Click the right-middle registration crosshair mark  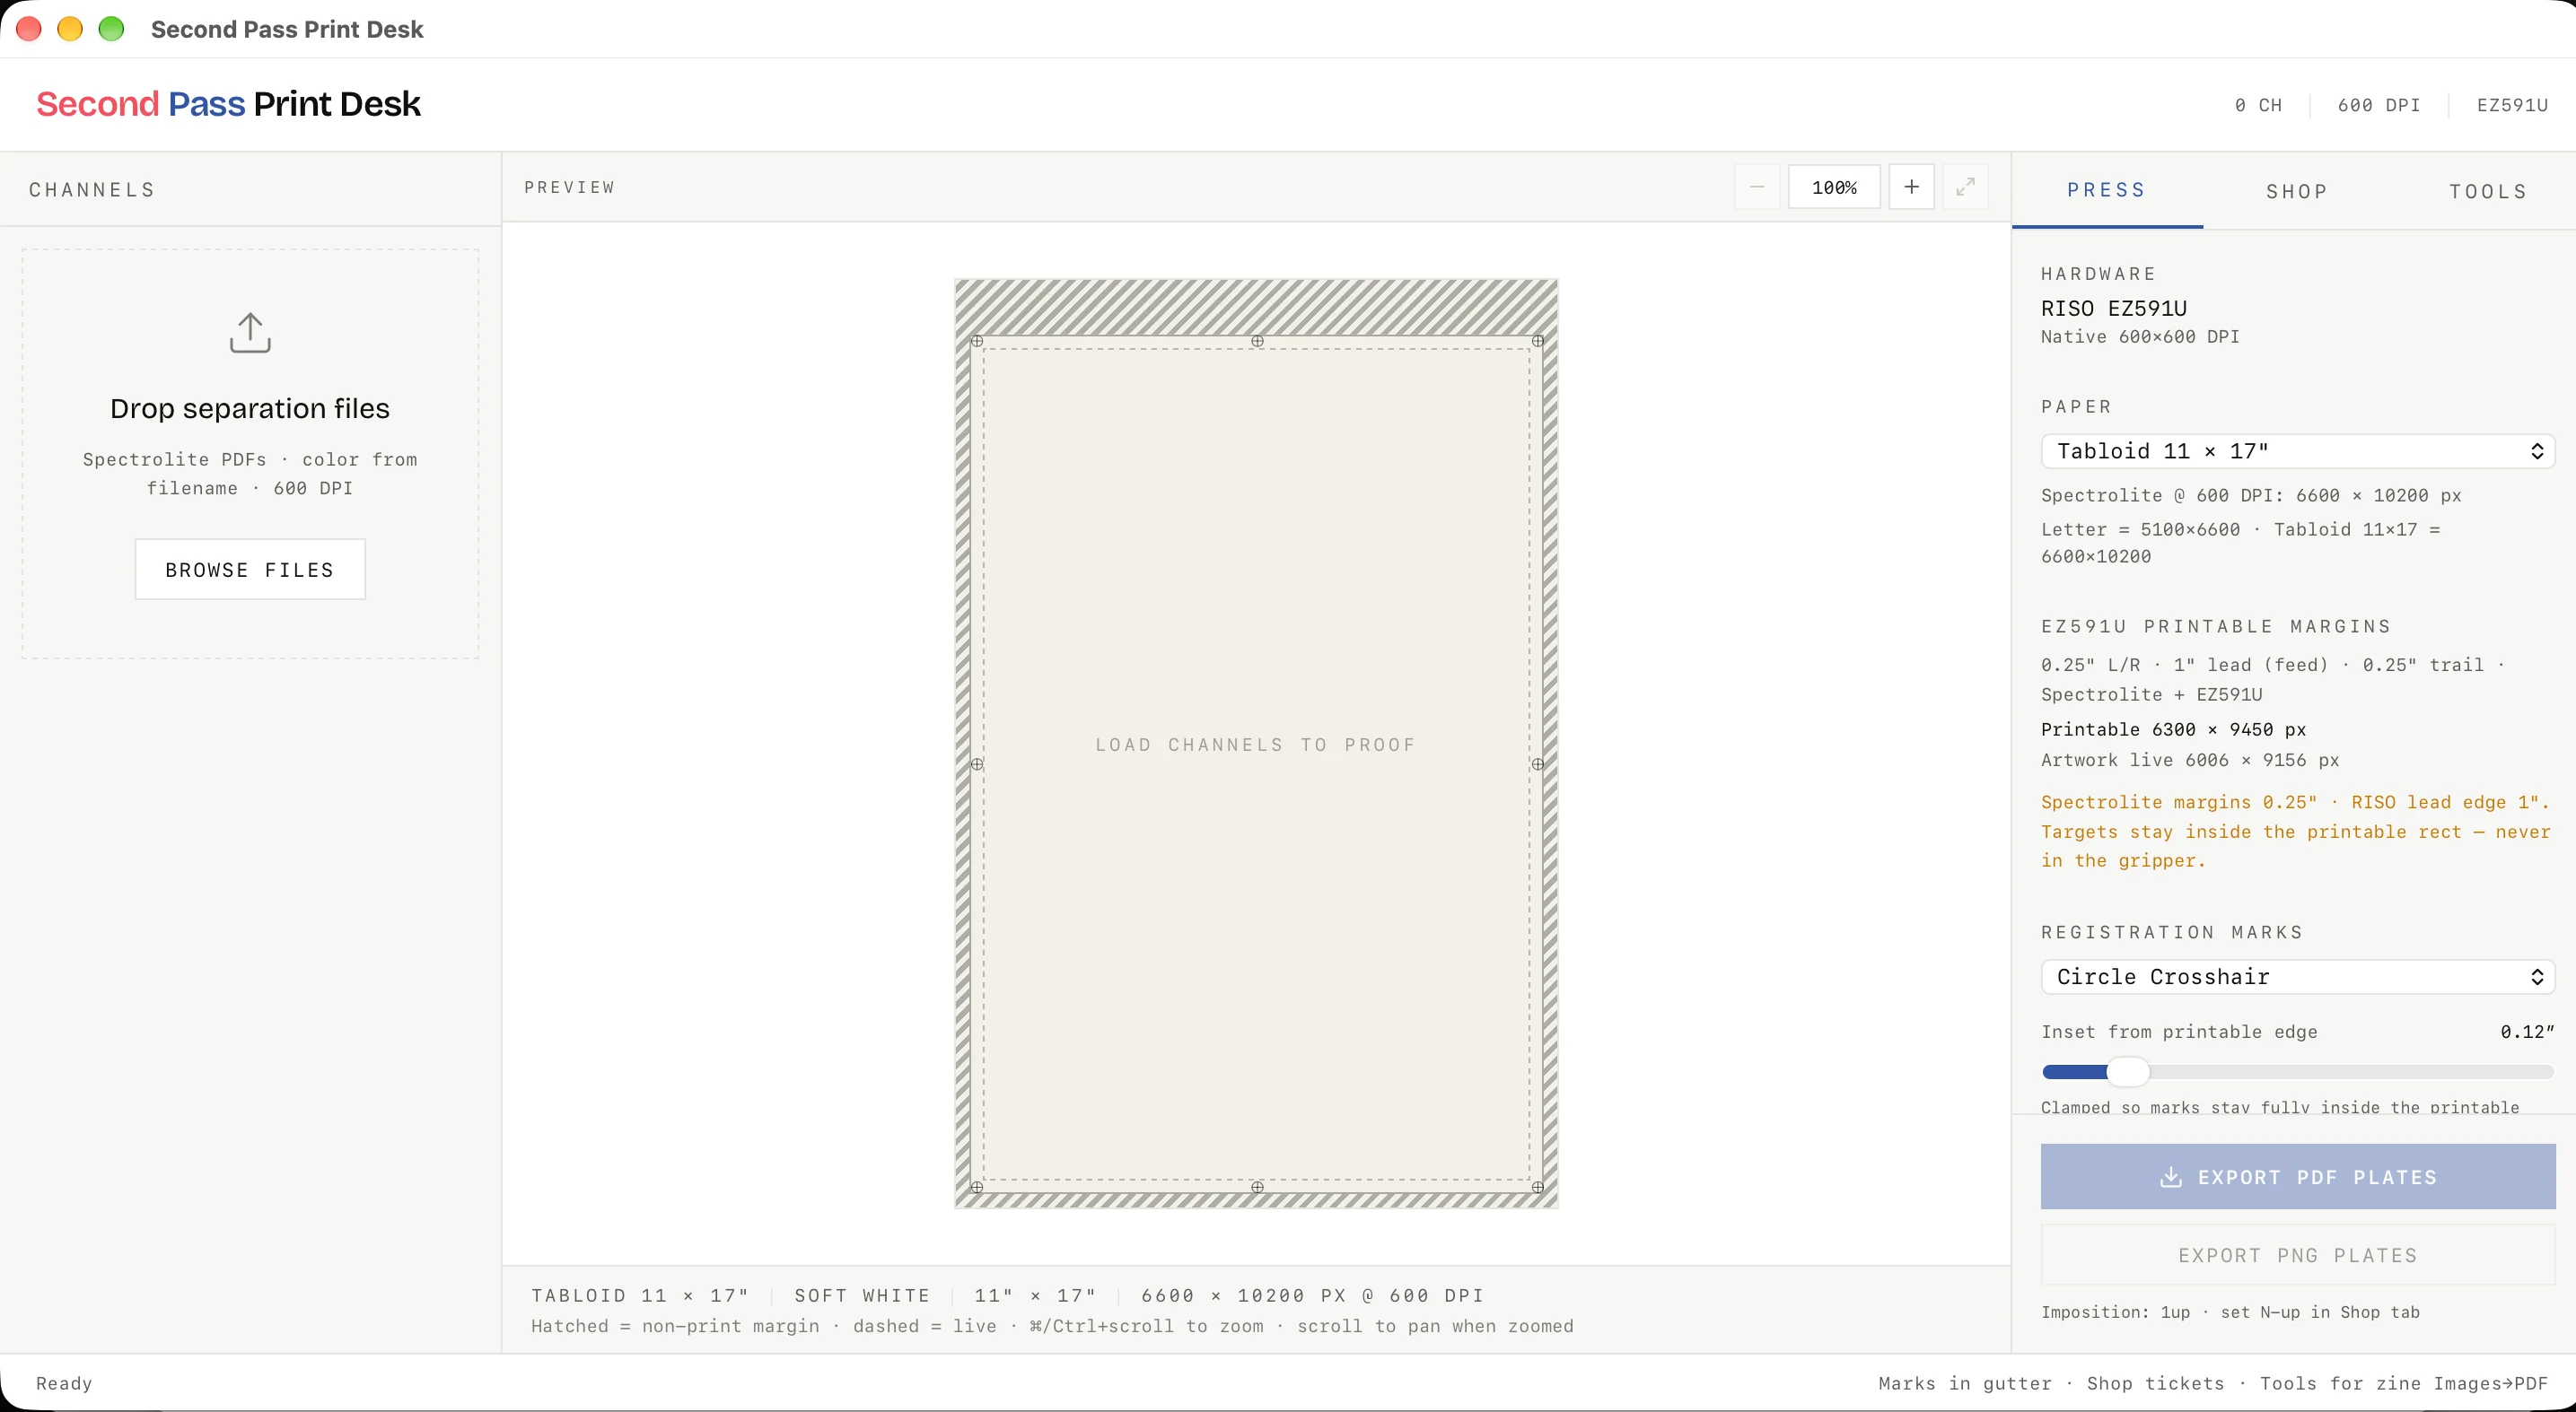[1538, 763]
